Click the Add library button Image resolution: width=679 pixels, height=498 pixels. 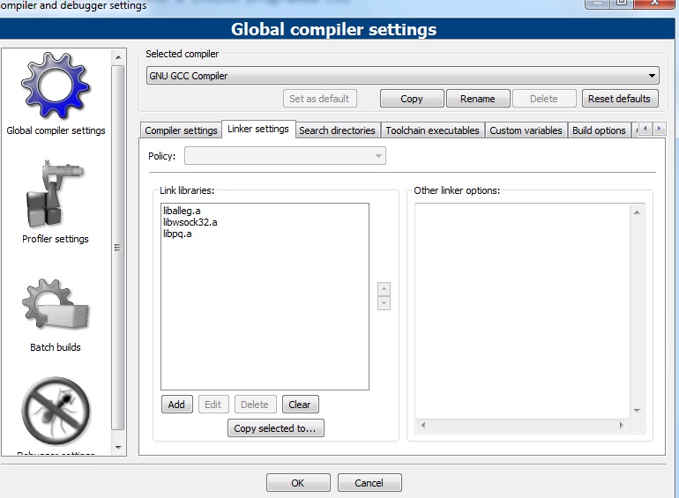pos(176,405)
